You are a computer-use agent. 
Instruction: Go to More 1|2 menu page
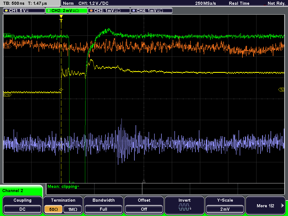pos(265,205)
